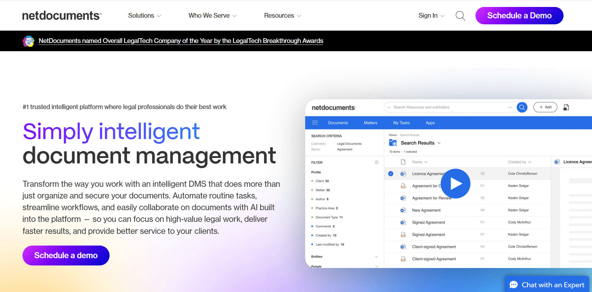The width and height of the screenshot is (592, 292).
Task: Click Word icon of V4 Client-signed Agreement
Action: click(403, 246)
